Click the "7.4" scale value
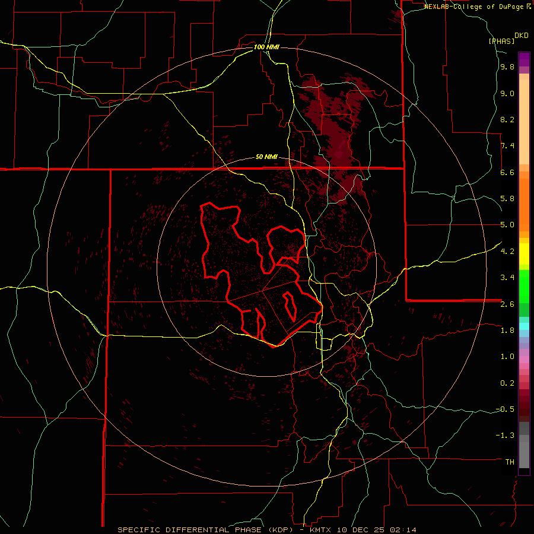This screenshot has height=534, width=534. click(x=507, y=146)
